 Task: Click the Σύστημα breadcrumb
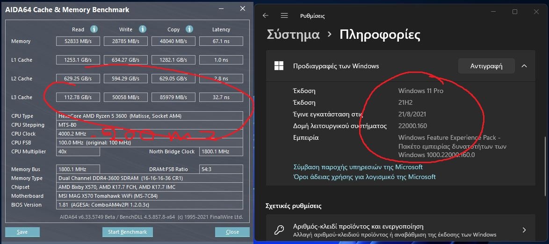(293, 34)
